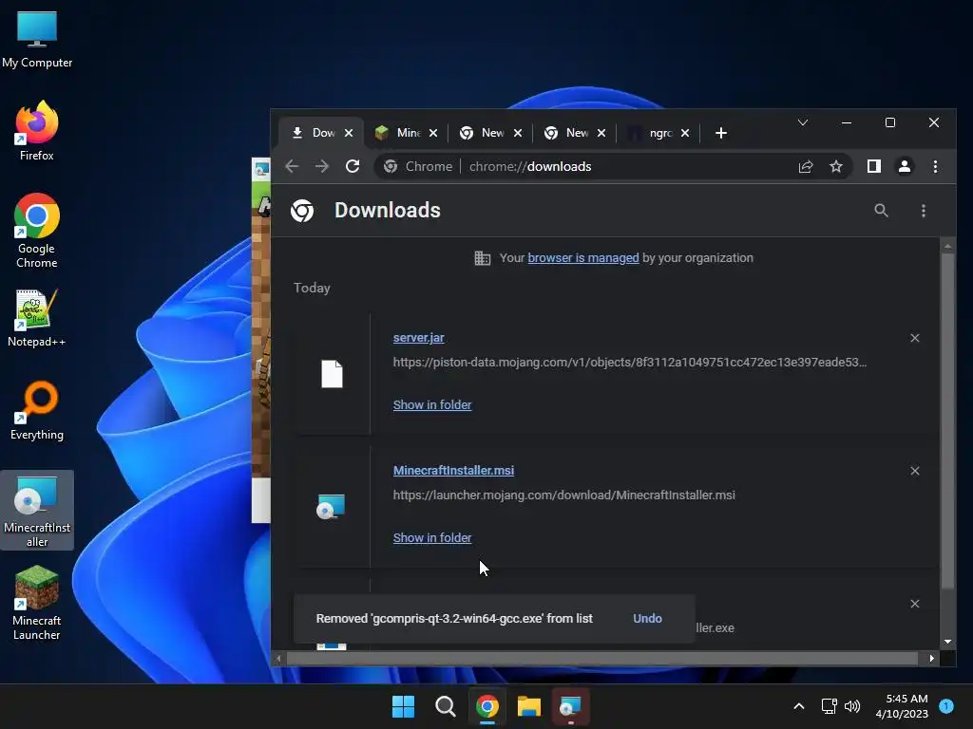The width and height of the screenshot is (973, 729).
Task: Show server.jar in folder
Action: (x=432, y=404)
